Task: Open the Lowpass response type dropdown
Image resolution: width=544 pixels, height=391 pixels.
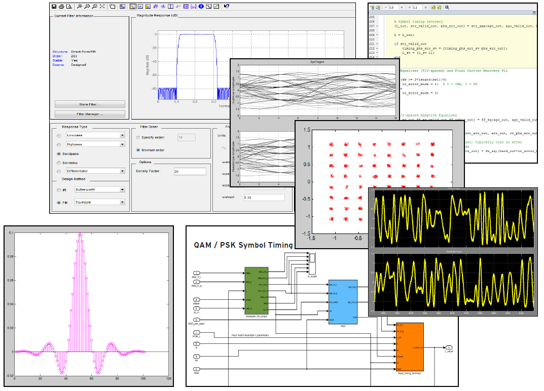Action: tap(122, 135)
